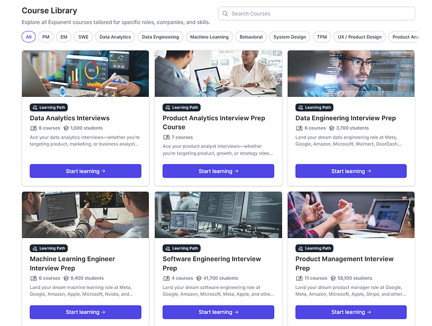Select the SWE filter chip
This screenshot has width=432, height=326.
point(83,37)
